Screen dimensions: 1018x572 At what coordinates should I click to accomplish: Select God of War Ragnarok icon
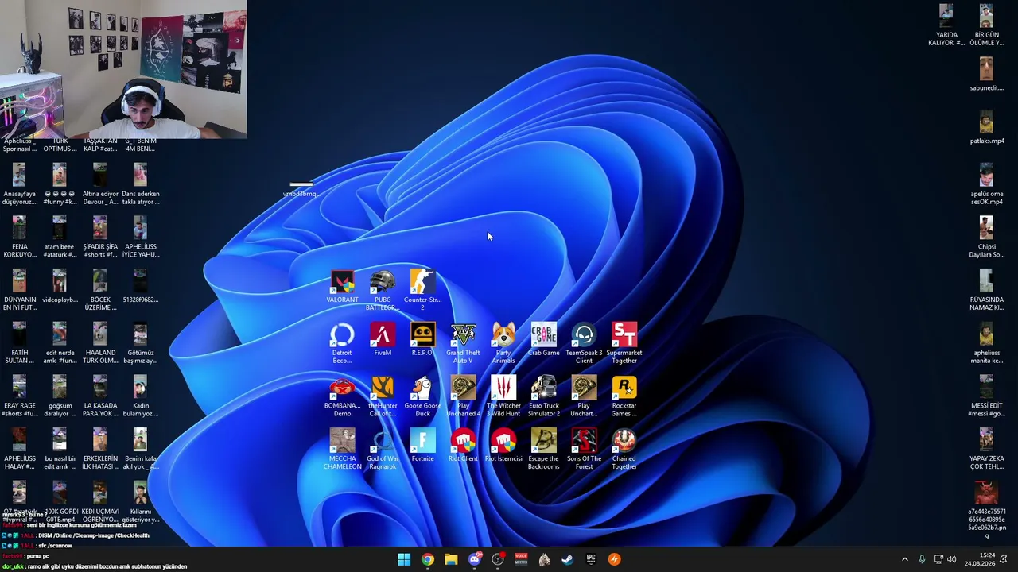[x=383, y=450]
